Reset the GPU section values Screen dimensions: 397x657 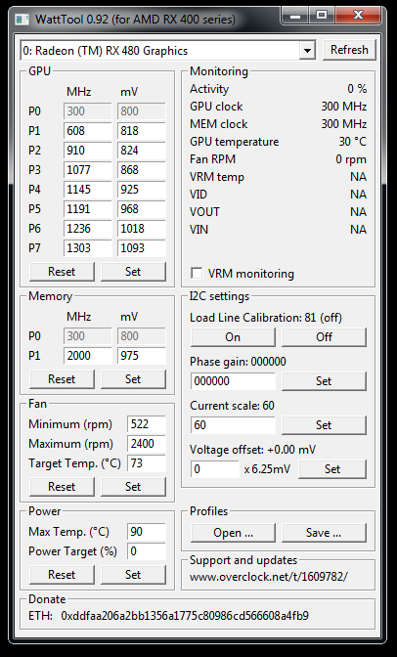click(62, 272)
